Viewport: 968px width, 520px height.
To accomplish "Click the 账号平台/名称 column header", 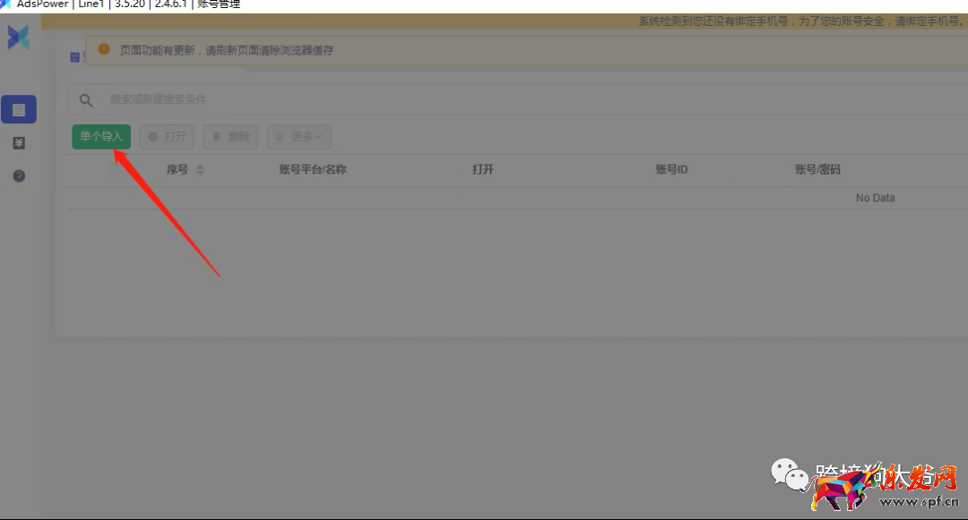I will 313,170.
